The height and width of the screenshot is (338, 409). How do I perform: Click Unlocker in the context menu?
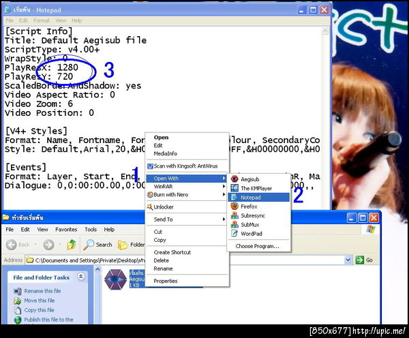pyautogui.click(x=187, y=207)
